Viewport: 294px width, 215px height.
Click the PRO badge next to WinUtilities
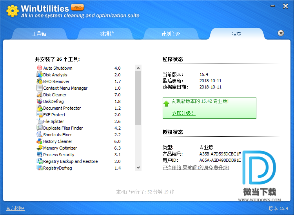pos(77,7)
